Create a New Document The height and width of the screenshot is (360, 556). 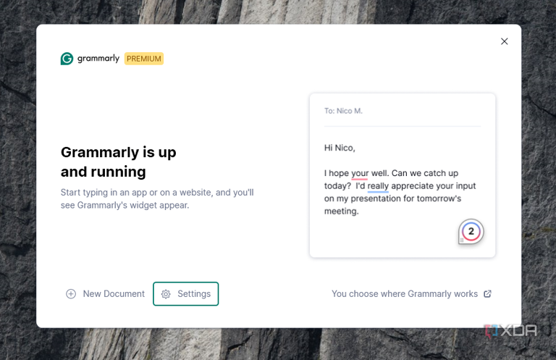click(x=105, y=293)
